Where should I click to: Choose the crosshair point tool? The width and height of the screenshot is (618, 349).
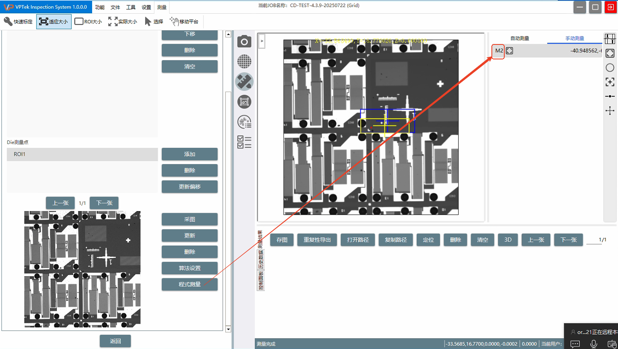tap(610, 111)
